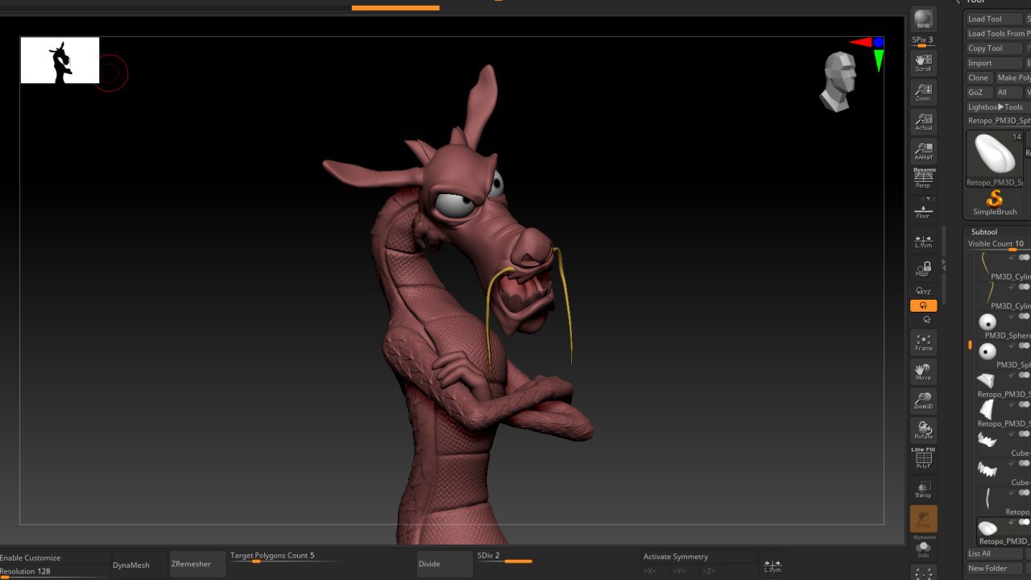Click Copy Tool button
Image resolution: width=1031 pixels, height=580 pixels.
pos(994,48)
